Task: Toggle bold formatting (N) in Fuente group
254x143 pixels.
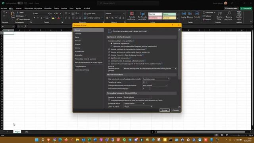Action: [x=35, y=18]
